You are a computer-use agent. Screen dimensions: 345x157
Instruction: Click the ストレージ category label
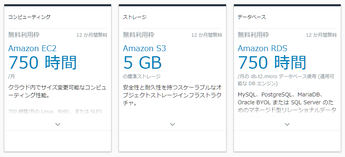[135, 17]
